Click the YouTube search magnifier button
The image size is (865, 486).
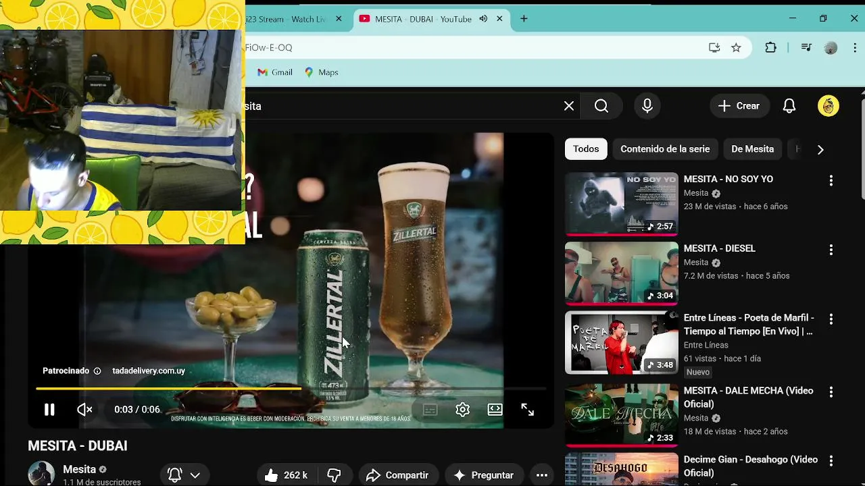[601, 106]
